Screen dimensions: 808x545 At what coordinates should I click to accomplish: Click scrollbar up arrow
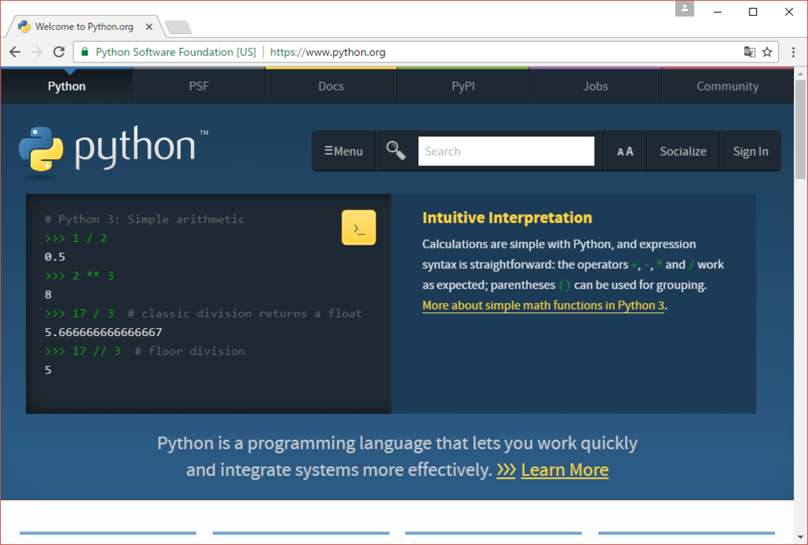click(x=800, y=73)
